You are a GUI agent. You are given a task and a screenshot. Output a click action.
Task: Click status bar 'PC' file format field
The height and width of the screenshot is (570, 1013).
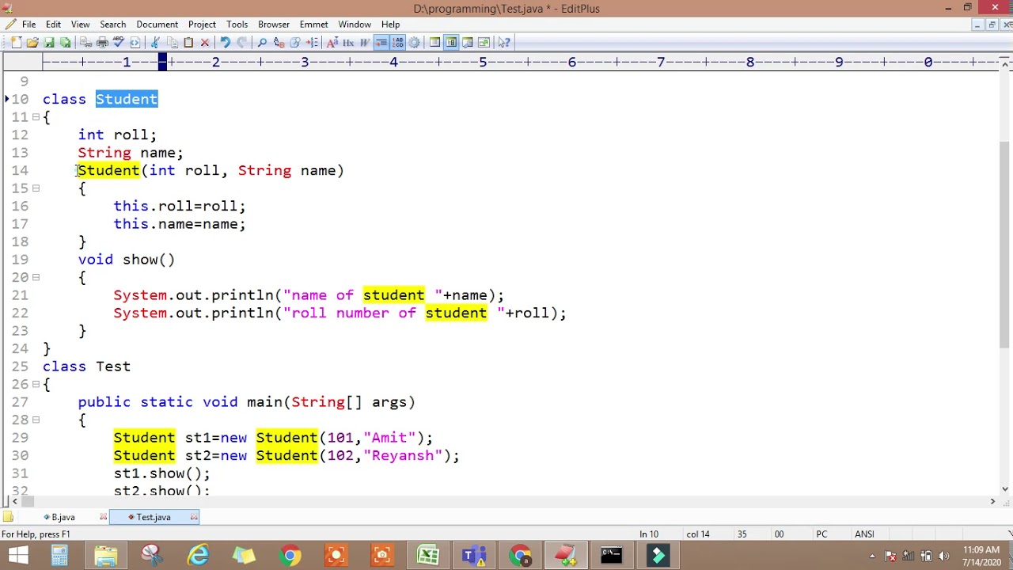821,534
